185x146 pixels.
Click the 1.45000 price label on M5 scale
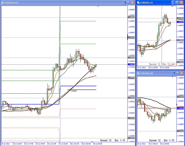(x=180, y=97)
